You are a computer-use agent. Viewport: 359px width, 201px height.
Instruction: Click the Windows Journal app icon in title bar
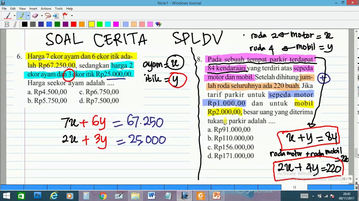[3, 3]
